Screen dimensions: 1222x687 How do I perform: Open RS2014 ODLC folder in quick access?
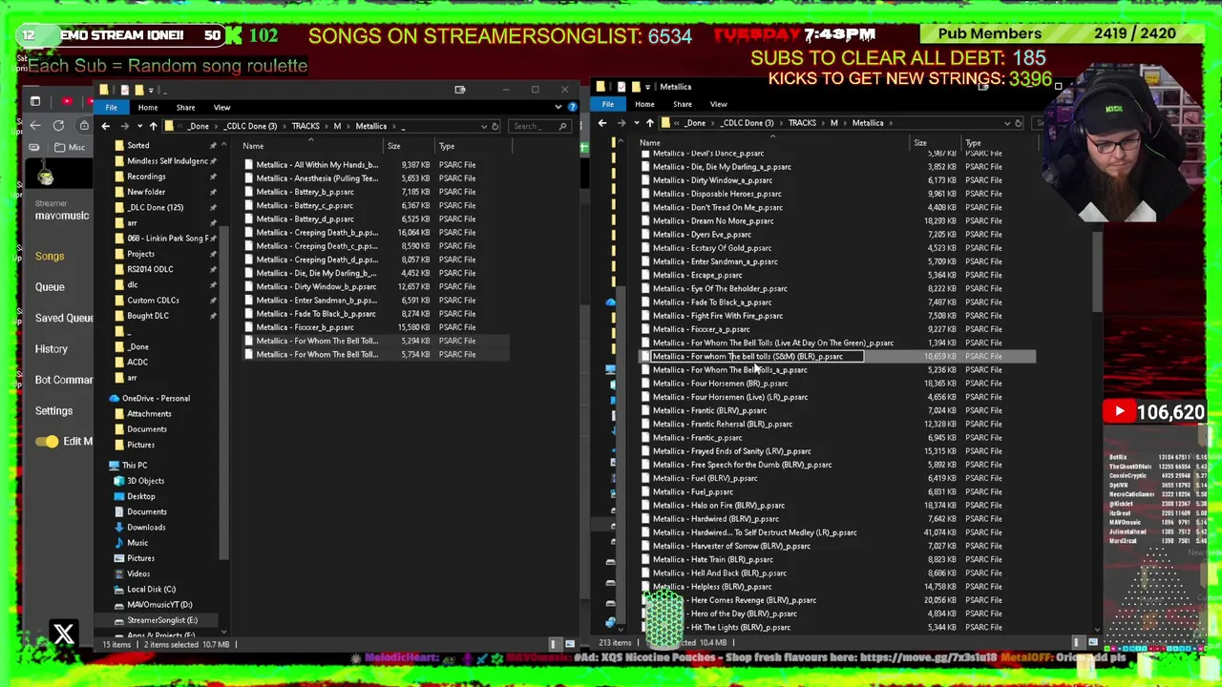[x=150, y=269]
